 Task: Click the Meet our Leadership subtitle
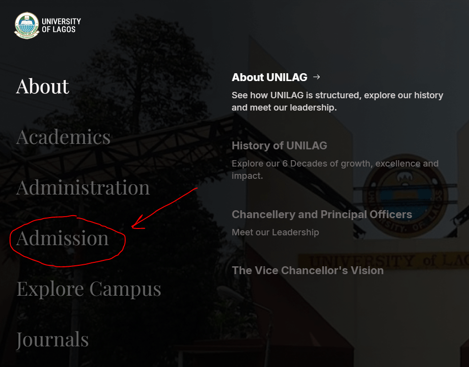[275, 232]
